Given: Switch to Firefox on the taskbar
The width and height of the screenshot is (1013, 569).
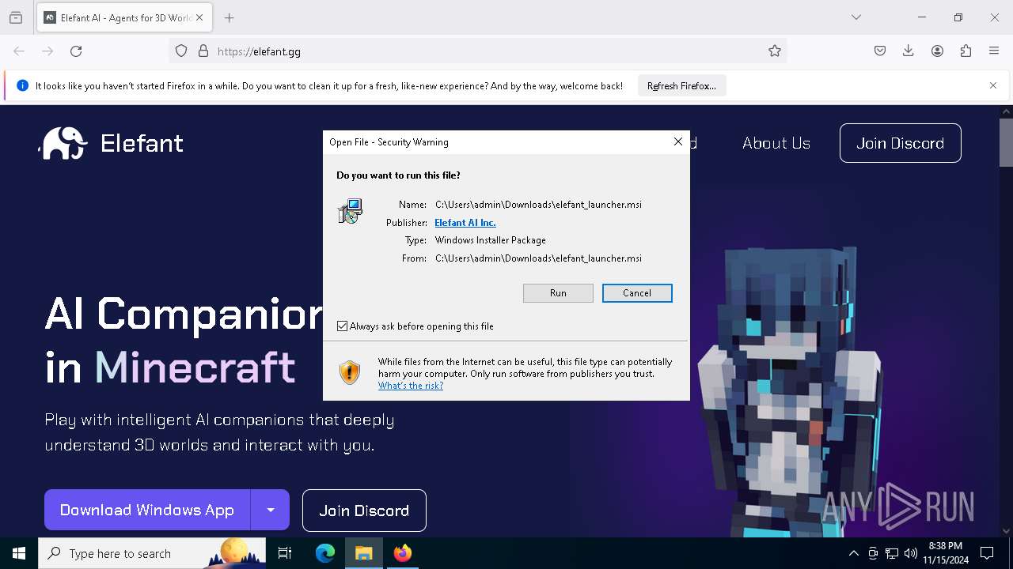Looking at the screenshot, I should tap(403, 553).
